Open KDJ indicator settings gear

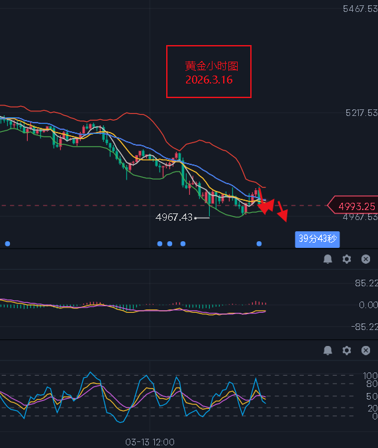[347, 351]
